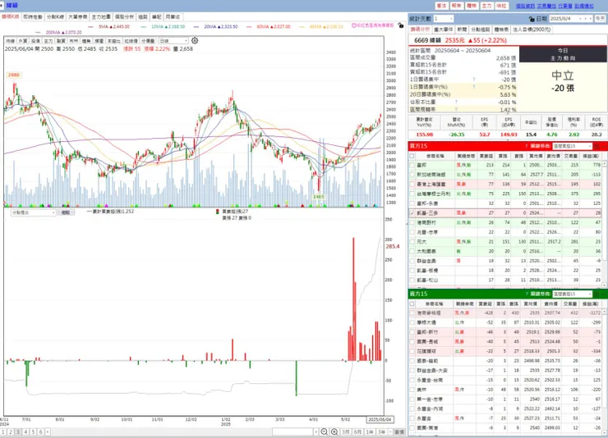Switch to the 個股分析 tab
Image resolution: width=608 pixels, height=438 pixels.
click(x=124, y=17)
